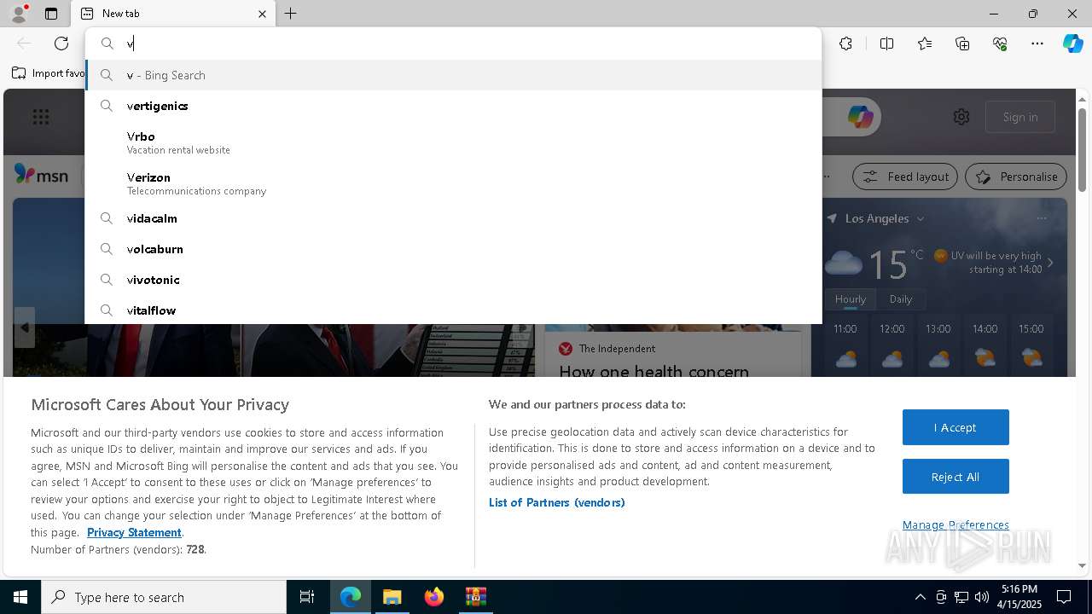Launch Firefox from taskbar

433,597
